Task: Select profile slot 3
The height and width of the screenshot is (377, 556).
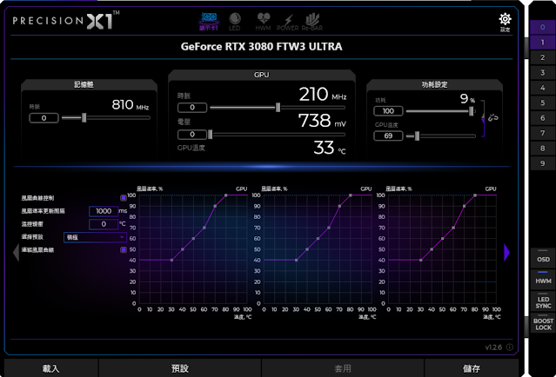Action: click(x=543, y=73)
